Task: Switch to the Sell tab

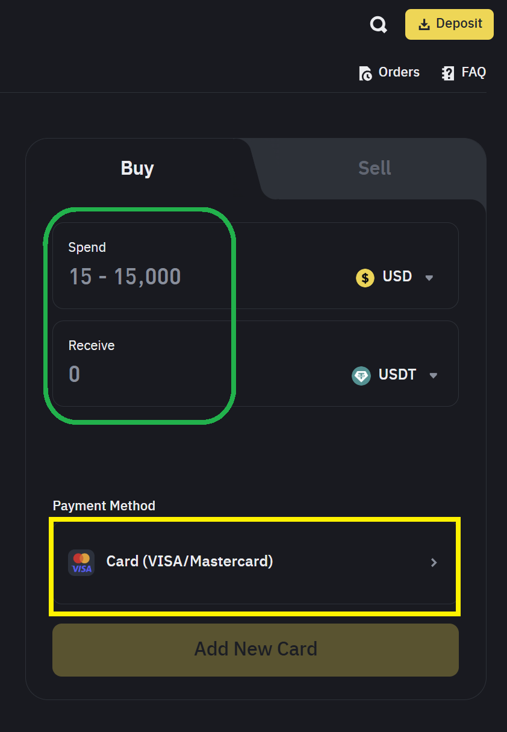Action: pos(375,168)
